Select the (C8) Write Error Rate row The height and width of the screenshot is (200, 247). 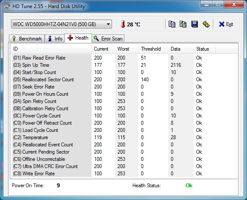click(x=124, y=174)
